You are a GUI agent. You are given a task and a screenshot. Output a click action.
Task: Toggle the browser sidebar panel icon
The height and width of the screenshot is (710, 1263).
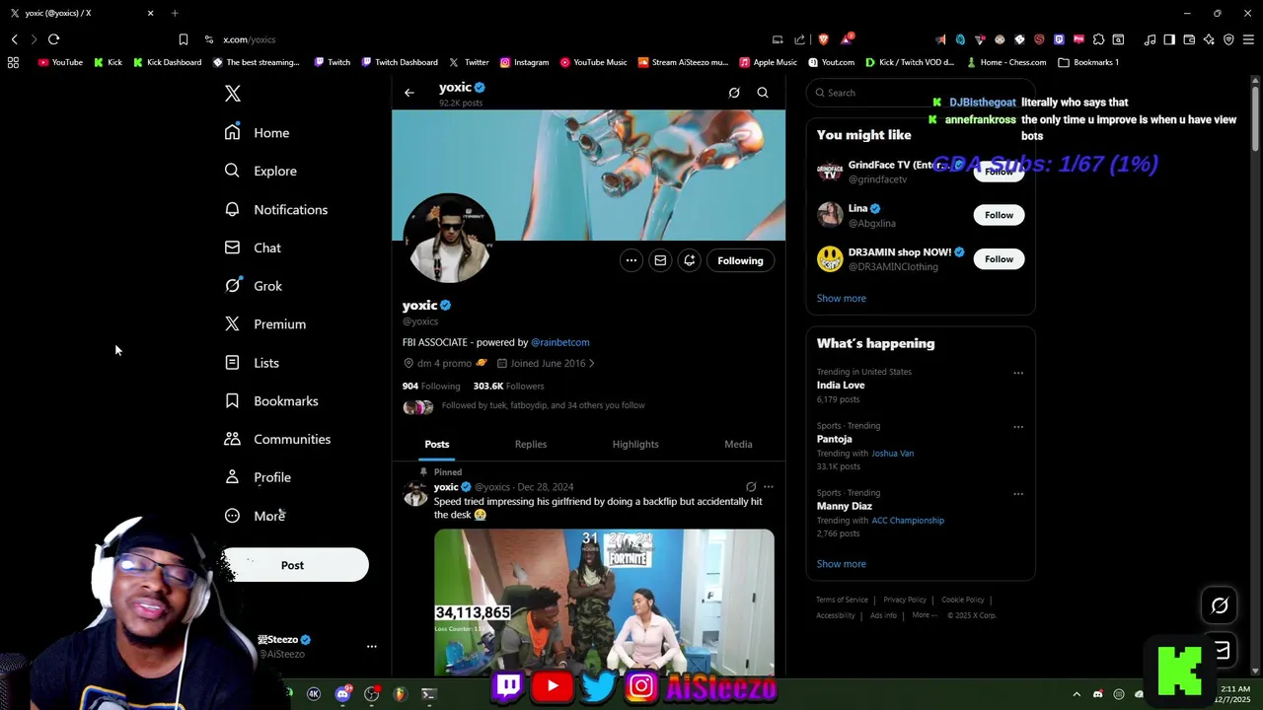point(1169,39)
